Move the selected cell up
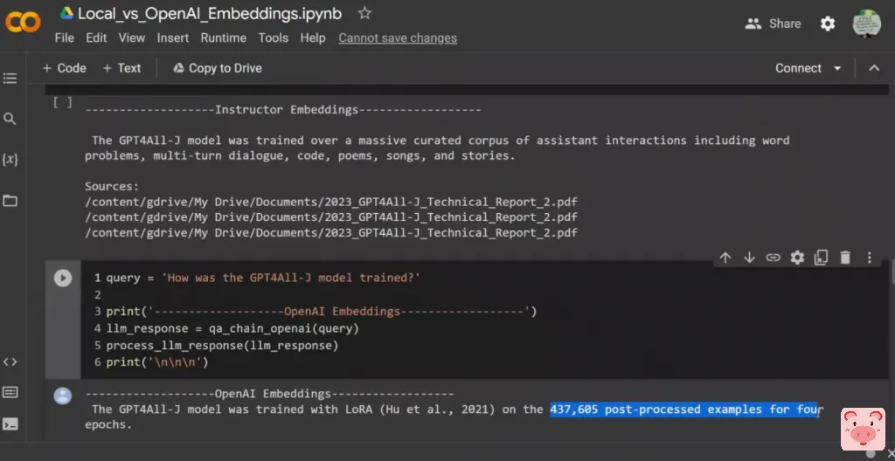 (725, 258)
